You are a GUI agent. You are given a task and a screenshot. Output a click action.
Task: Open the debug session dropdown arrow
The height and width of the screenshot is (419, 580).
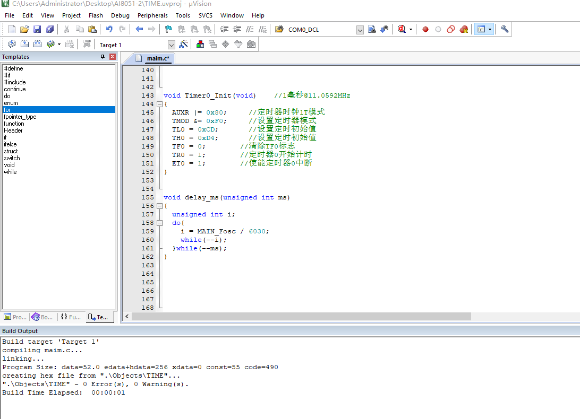(411, 29)
